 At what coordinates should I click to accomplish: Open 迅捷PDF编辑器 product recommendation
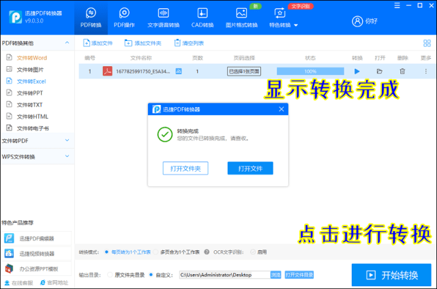36,239
